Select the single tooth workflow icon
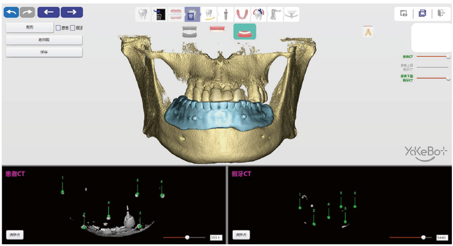 tap(143, 14)
